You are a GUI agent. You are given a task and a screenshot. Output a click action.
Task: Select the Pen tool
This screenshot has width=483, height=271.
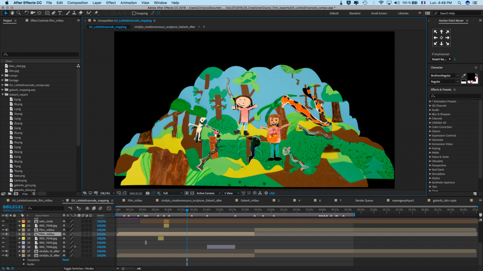(x=54, y=13)
